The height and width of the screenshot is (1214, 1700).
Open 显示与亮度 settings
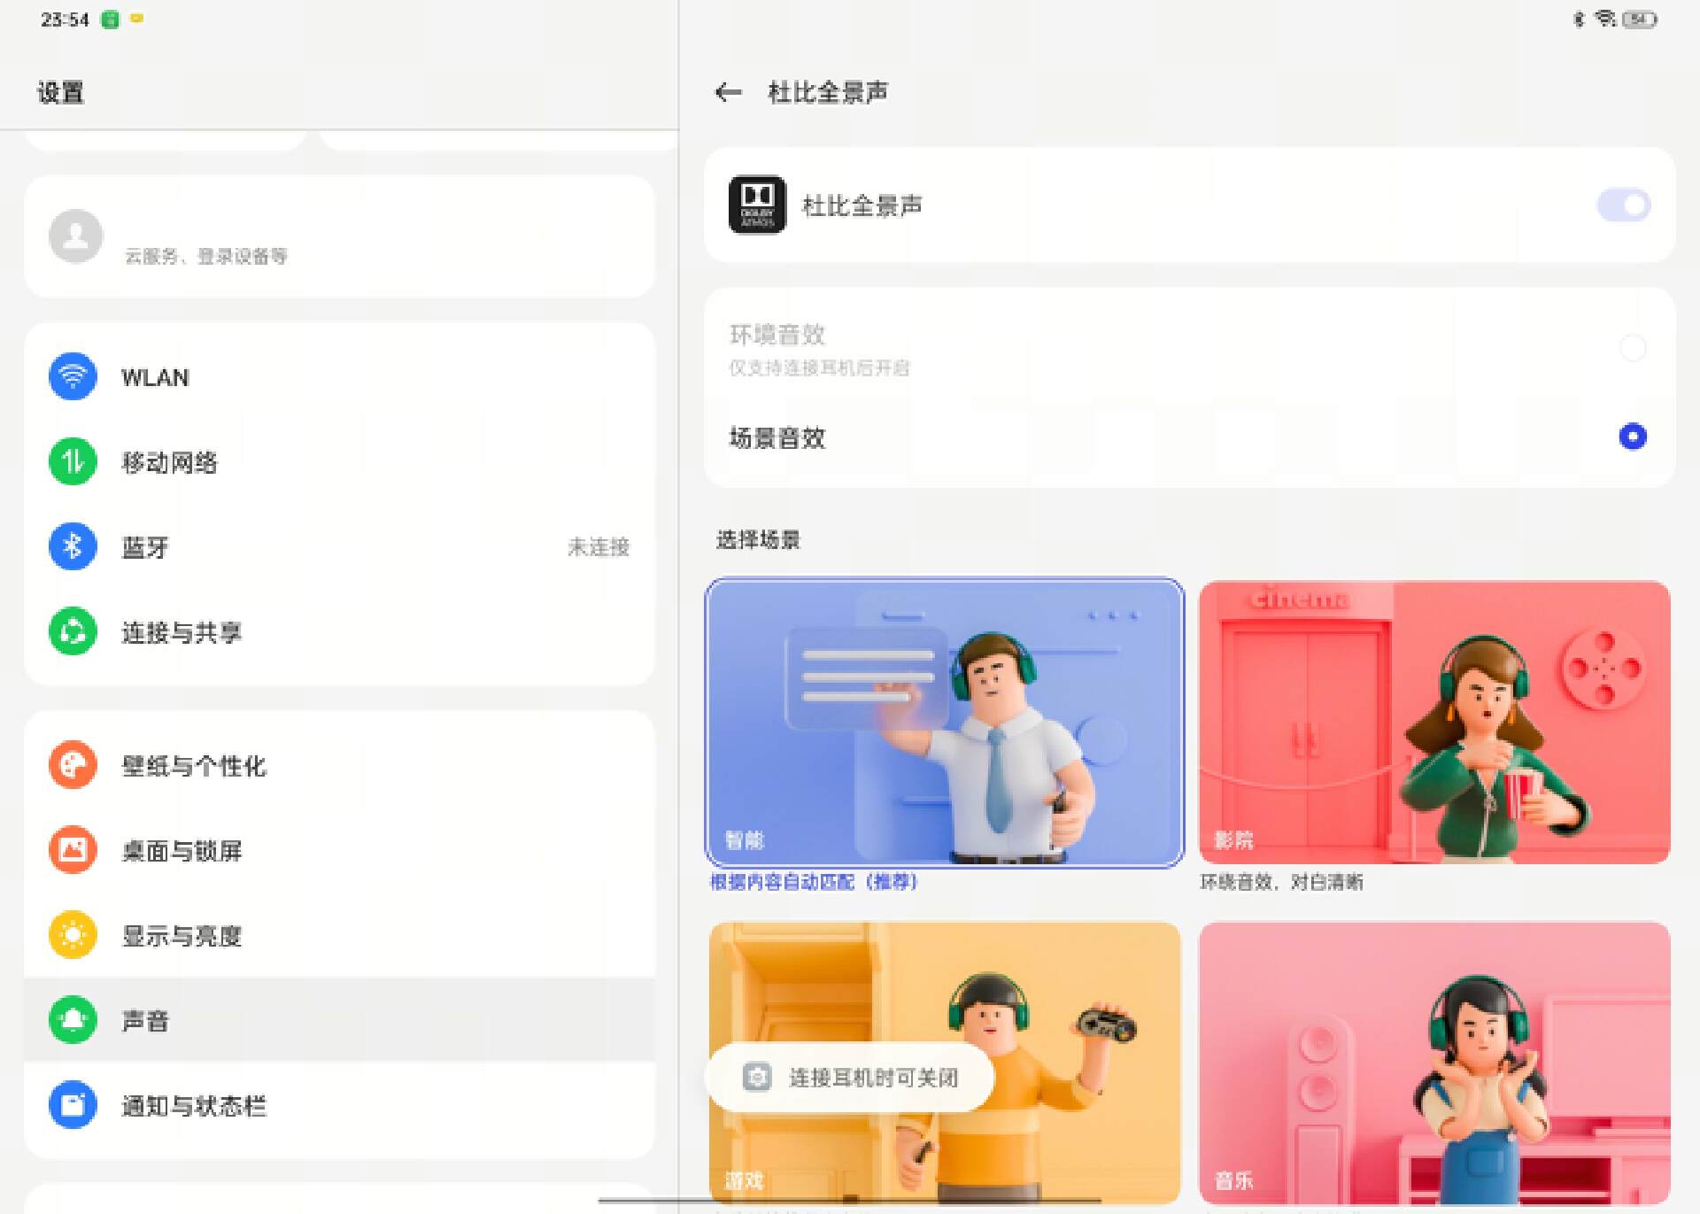point(182,935)
